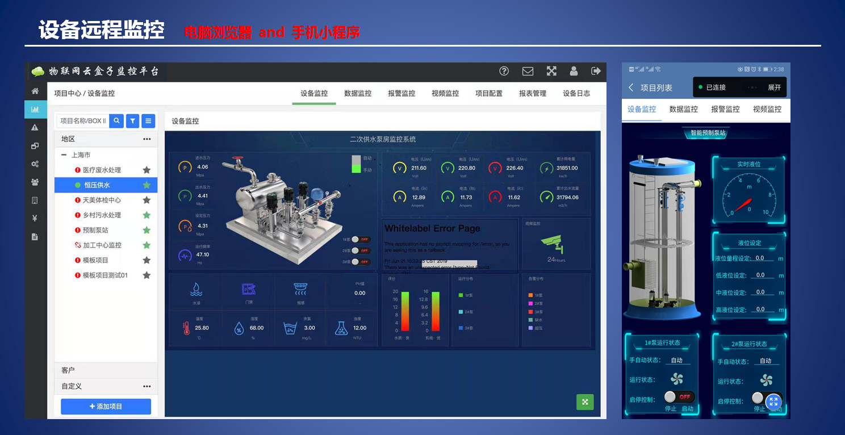The image size is (845, 435).
Task: Click the alarm warning triangle sidebar icon
Action: click(35, 127)
